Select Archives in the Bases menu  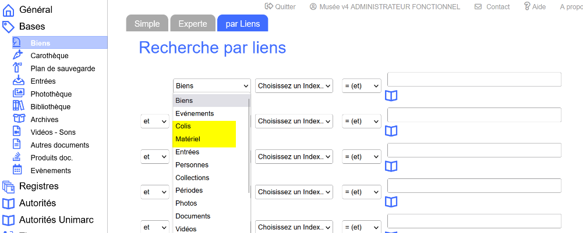[44, 119]
